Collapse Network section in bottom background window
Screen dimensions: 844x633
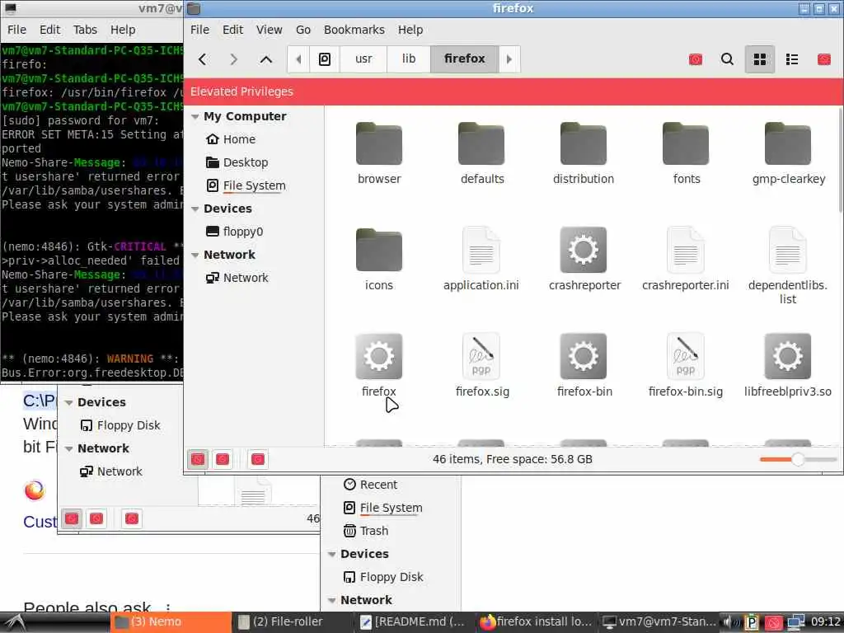332,601
